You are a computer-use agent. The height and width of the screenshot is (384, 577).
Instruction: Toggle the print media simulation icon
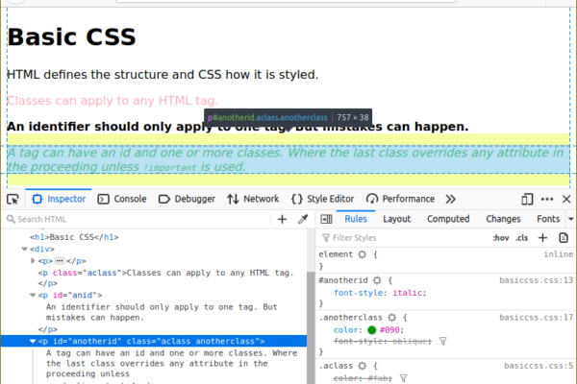564,238
